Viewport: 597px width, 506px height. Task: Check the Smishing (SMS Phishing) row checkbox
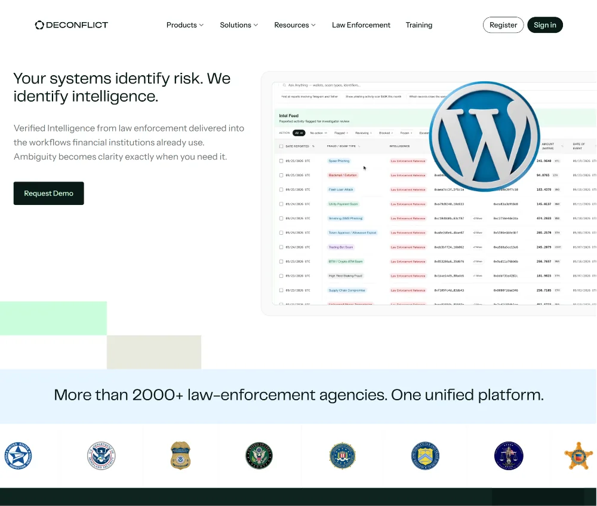(x=281, y=218)
